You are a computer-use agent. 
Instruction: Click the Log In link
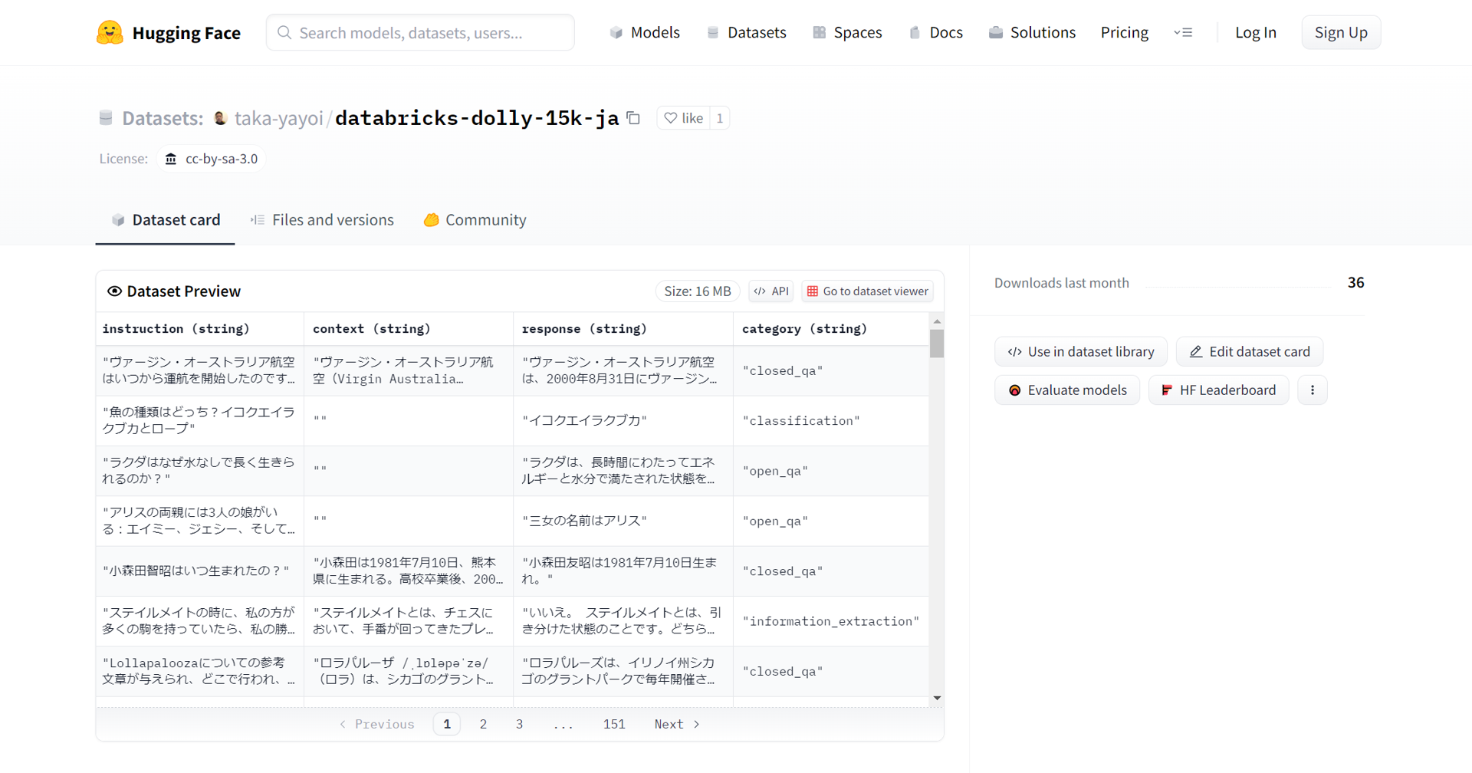(1256, 32)
